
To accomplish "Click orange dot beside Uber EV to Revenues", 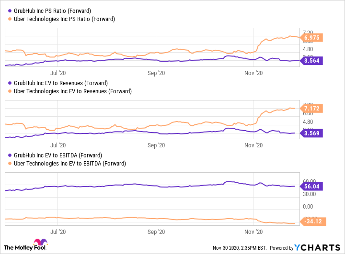I will pos(10,91).
